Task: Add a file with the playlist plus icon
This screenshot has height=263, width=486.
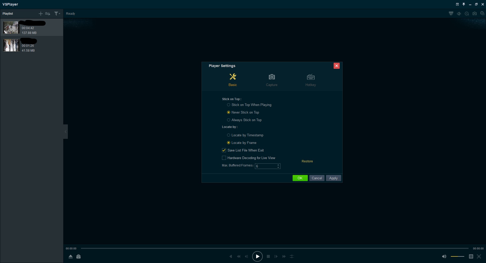Action: 40,14
